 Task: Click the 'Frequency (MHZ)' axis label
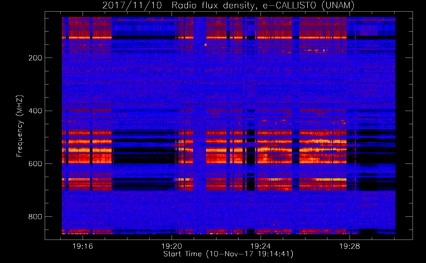tap(20, 126)
